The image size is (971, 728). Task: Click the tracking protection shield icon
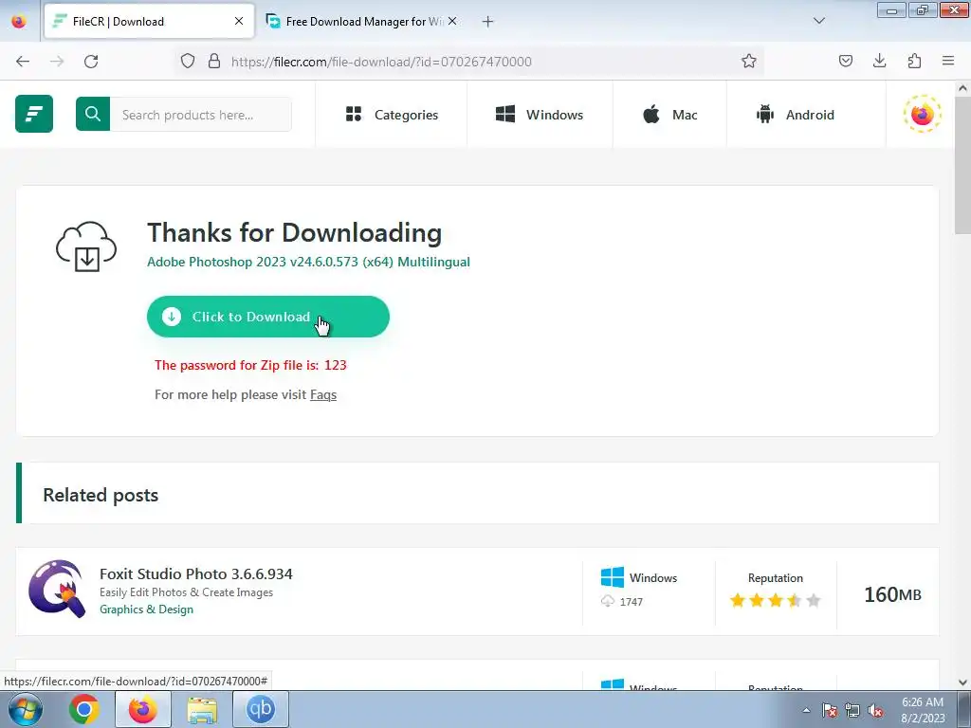(188, 61)
